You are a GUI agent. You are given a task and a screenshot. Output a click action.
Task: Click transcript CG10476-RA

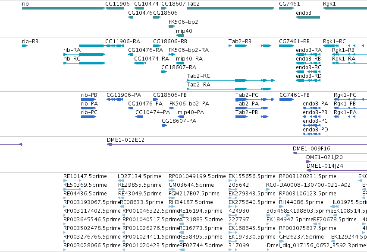tap(145, 50)
